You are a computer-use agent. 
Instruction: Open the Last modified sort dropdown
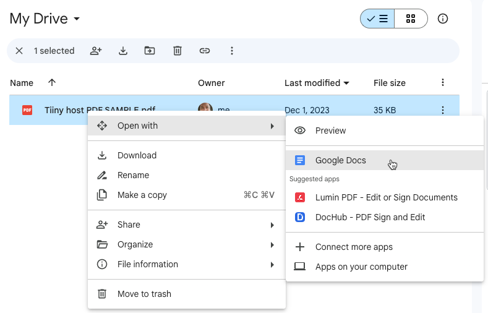[x=317, y=83]
